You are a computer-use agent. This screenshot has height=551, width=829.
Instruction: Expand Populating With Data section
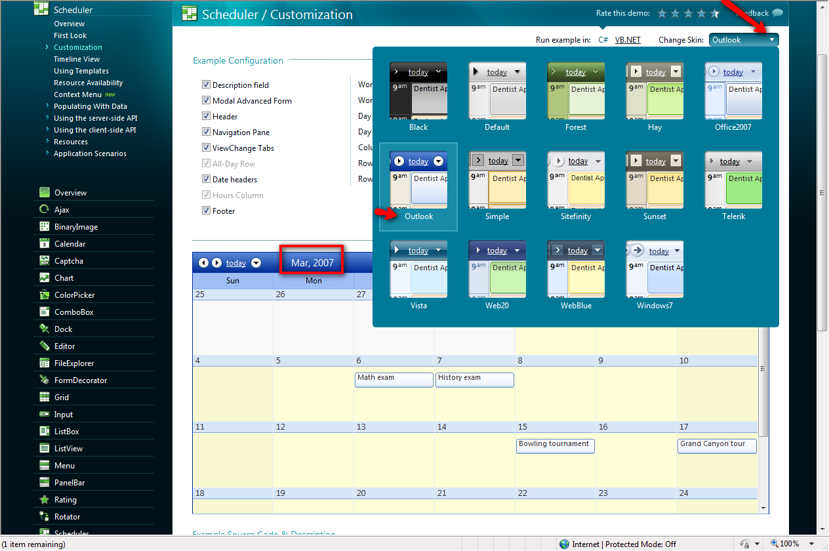[x=47, y=106]
